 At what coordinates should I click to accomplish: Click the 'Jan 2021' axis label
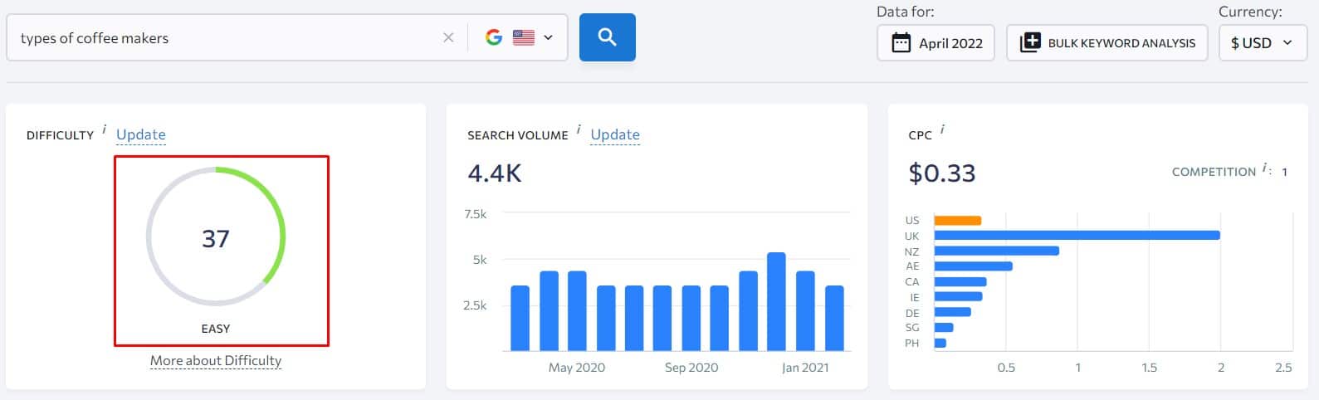point(805,368)
